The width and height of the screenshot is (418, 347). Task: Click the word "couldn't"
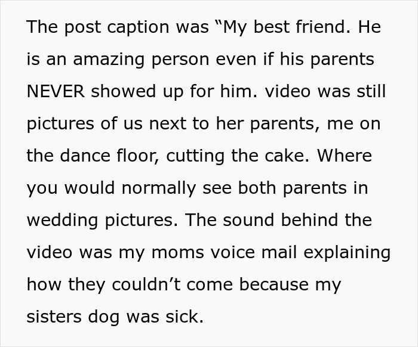pos(150,284)
